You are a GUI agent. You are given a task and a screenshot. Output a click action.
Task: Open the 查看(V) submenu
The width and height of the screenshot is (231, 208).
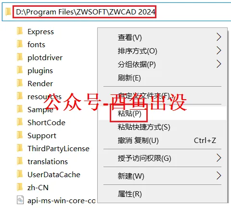coord(162,38)
